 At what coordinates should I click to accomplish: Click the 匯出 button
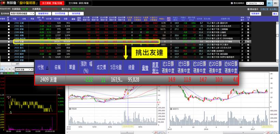(275, 14)
